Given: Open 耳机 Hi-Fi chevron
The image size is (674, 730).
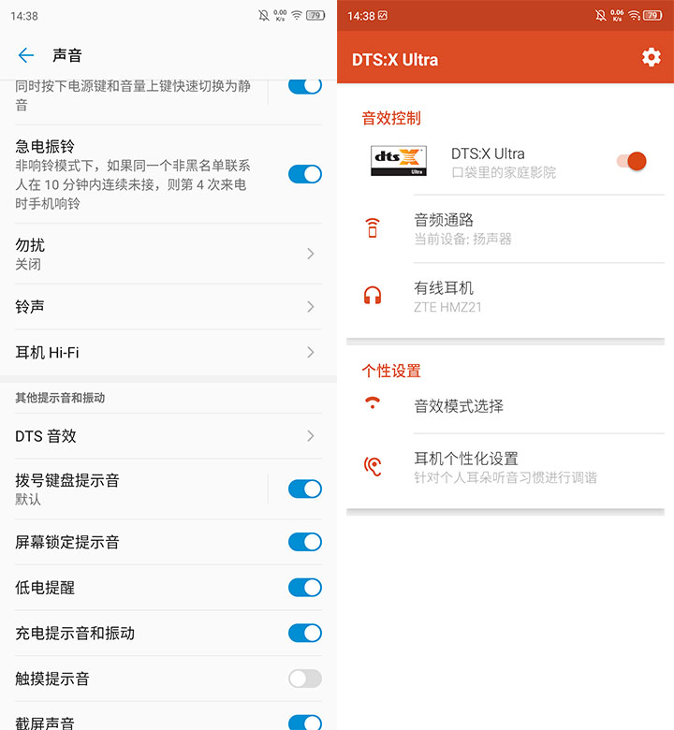Looking at the screenshot, I should click(311, 353).
